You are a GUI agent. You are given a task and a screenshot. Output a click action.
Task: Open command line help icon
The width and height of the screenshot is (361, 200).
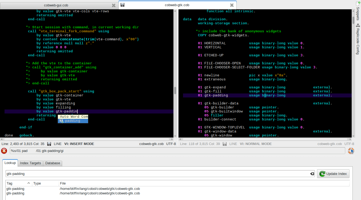tap(351, 151)
